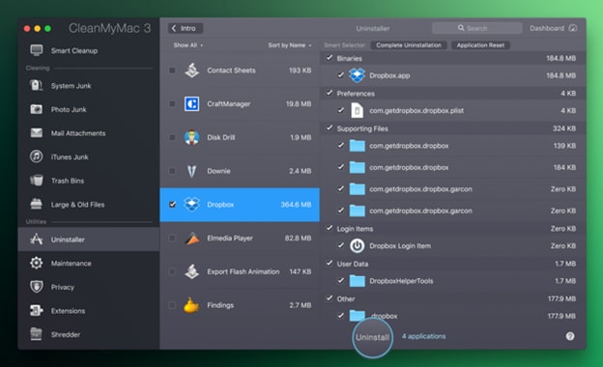Screen dimensions: 603x367
Task: Click the iTunes Junk music note icon
Action: coord(37,156)
